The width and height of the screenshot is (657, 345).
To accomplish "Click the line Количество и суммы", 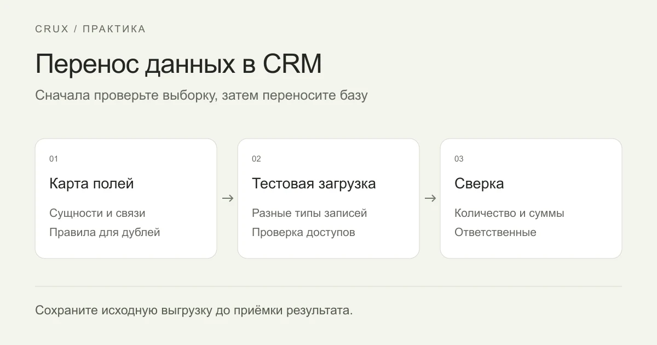I will point(509,213).
